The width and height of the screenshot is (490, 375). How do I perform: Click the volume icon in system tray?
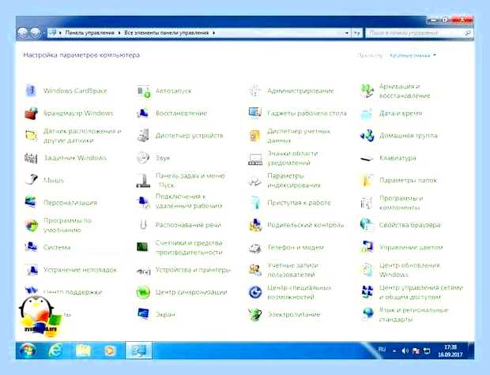[x=405, y=351]
